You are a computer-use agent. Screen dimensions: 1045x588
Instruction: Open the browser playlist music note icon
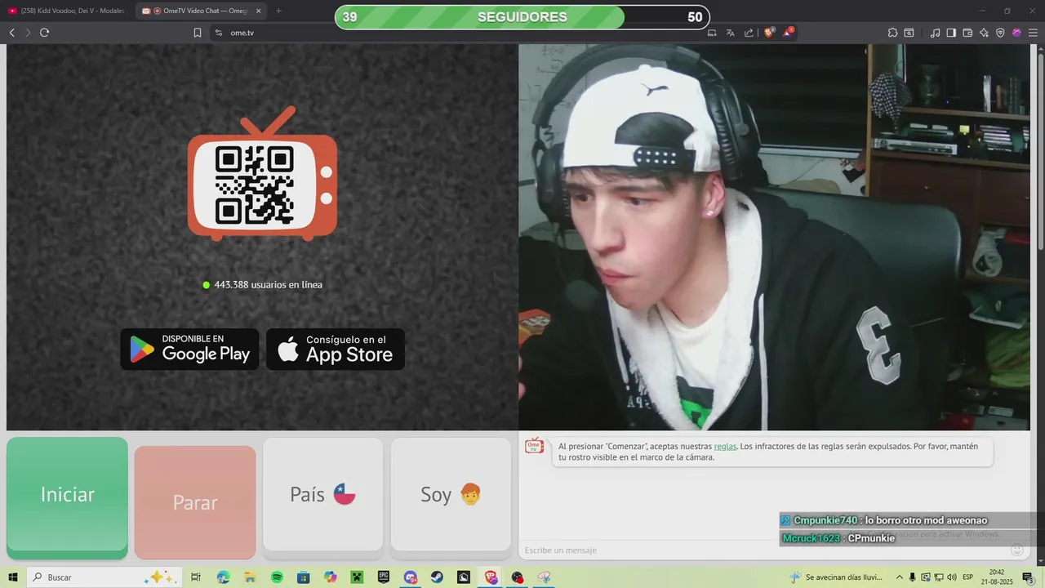click(x=935, y=33)
